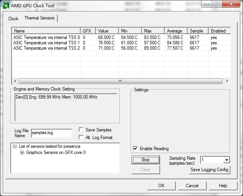The height and width of the screenshot is (196, 243).
Task: Select the Thermal Sensors tab
Action: [x=39, y=18]
